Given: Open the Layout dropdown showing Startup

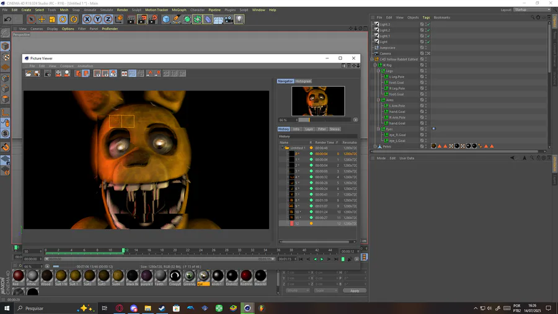Looking at the screenshot, I should 532,10.
